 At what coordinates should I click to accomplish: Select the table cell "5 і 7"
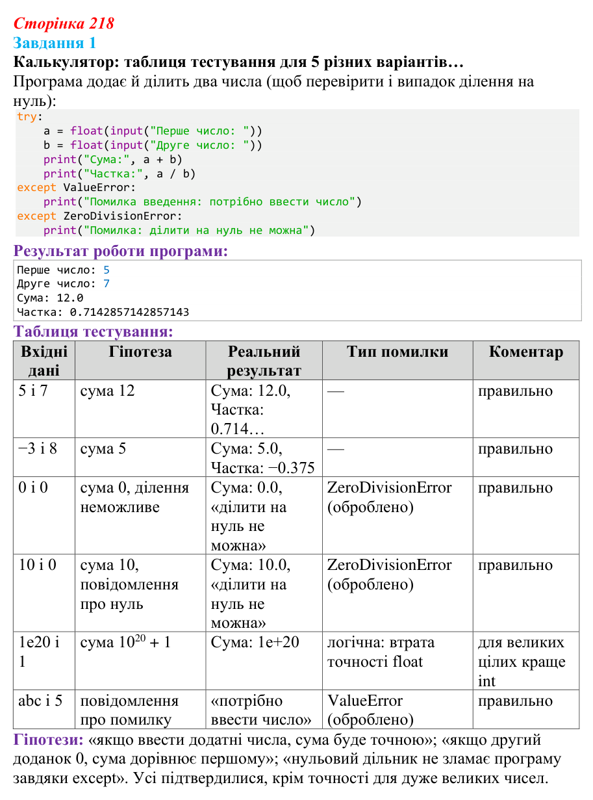pyautogui.click(x=44, y=409)
